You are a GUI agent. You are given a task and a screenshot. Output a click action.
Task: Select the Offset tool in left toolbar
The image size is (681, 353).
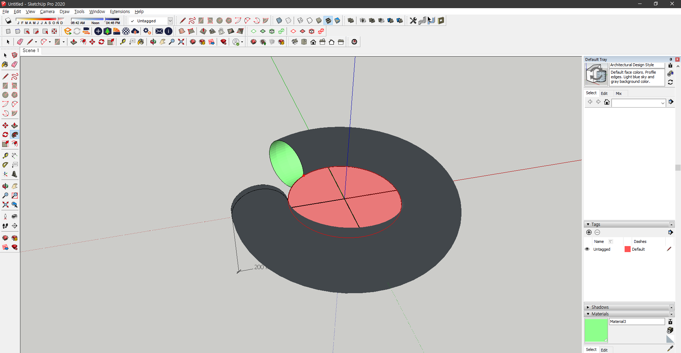click(15, 144)
